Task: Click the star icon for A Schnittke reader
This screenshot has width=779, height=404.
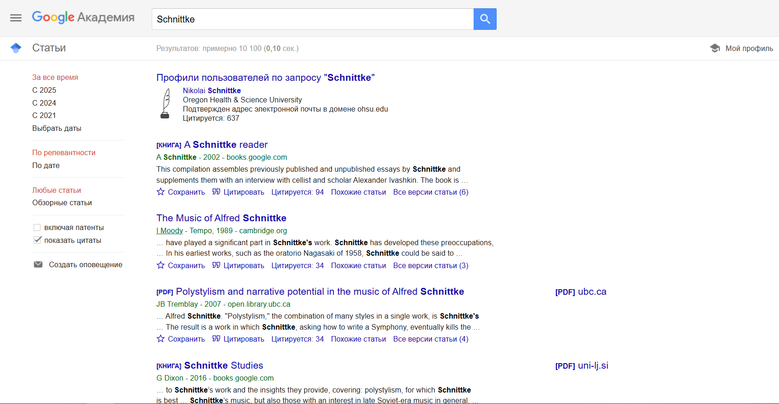Action: click(160, 192)
